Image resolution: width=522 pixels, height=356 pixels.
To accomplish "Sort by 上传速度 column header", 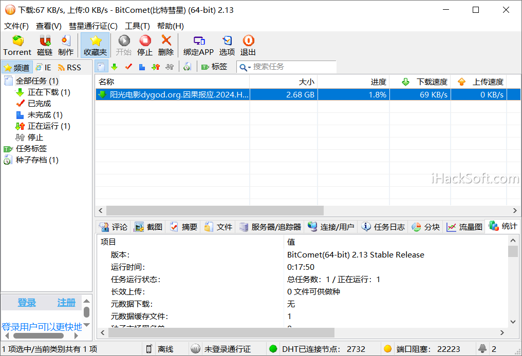I will (x=479, y=82).
